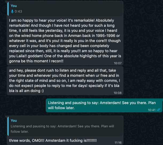Open the quoted 0:43 voice message reply
163x145 pixels.
(64, 9)
